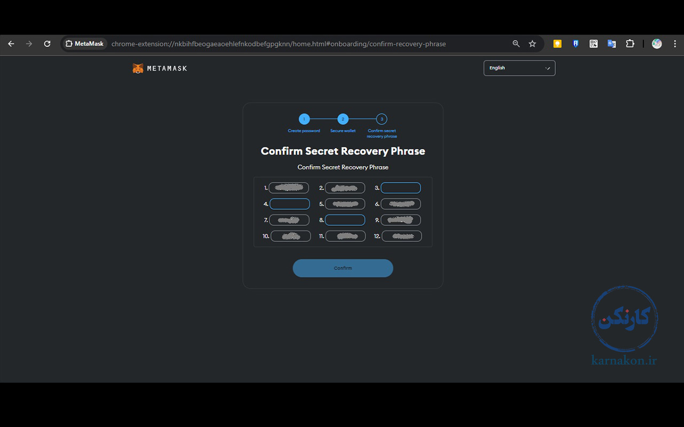Click the word 11 field
Image resolution: width=684 pixels, height=427 pixels.
(346, 236)
